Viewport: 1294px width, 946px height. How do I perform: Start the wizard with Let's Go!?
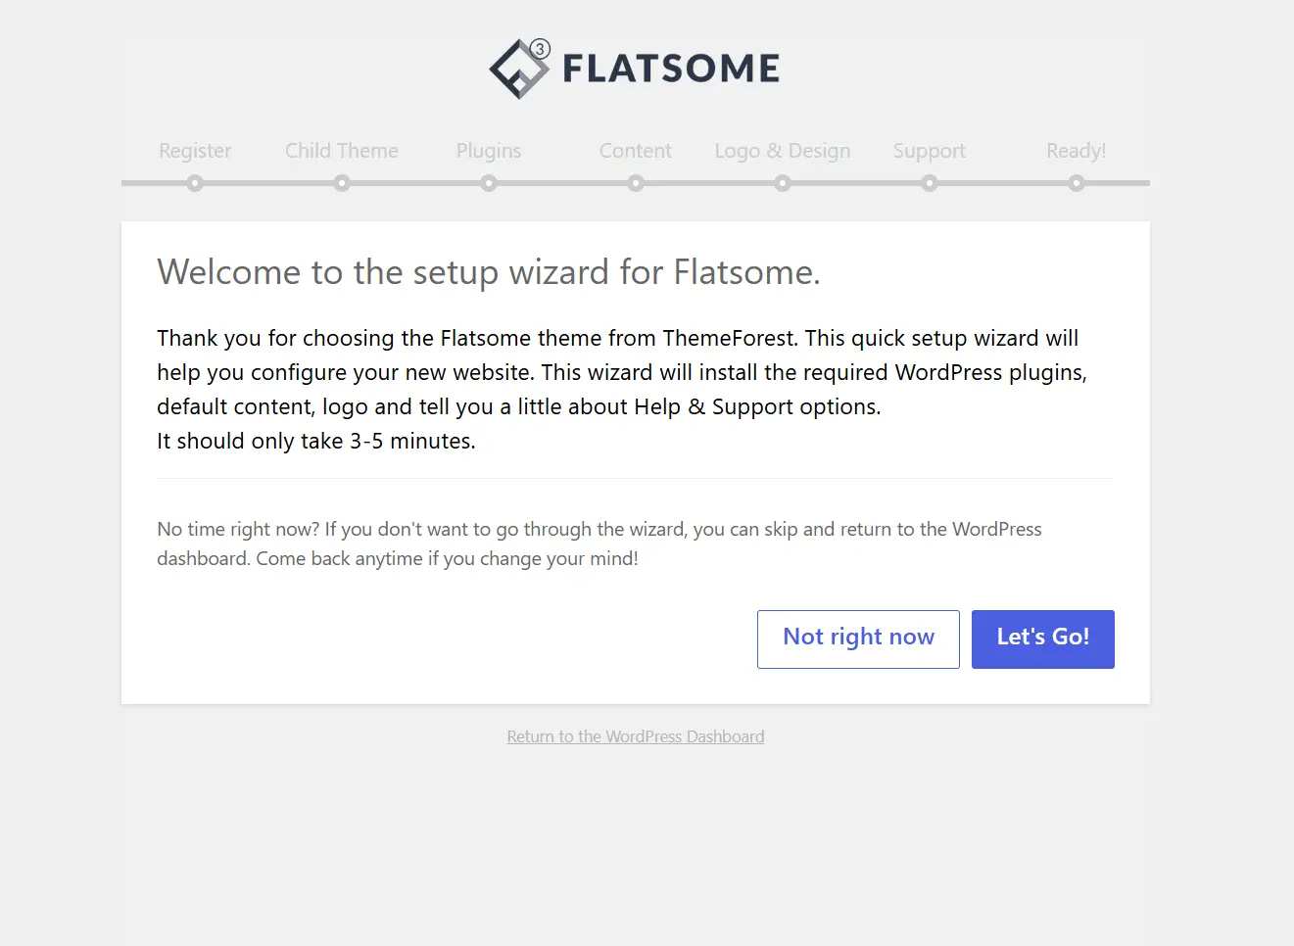(1043, 639)
